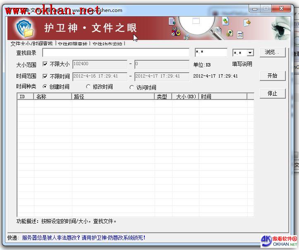
Task: Toggle the 不限大小 checkbox
Action: point(45,64)
